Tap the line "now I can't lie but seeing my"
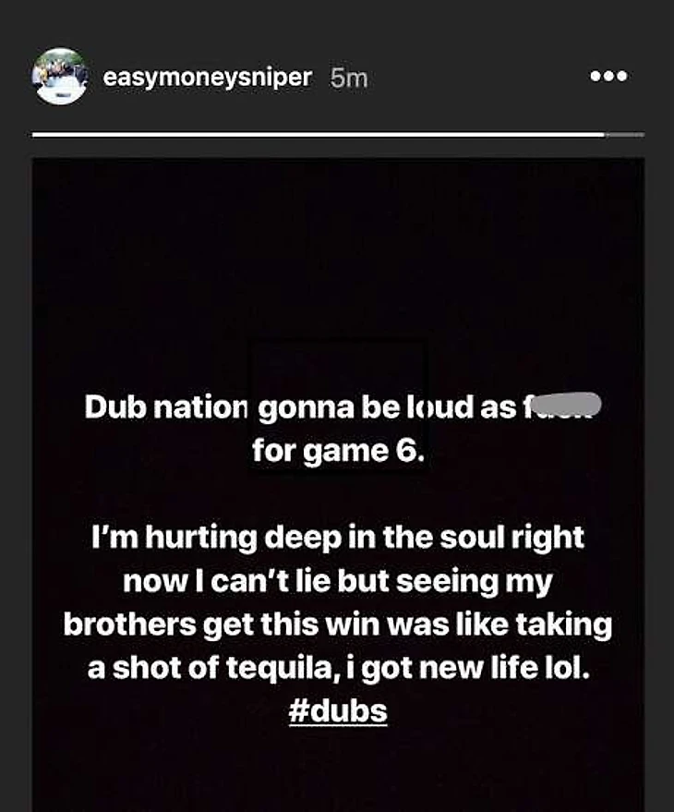The image size is (674, 812). (337, 581)
